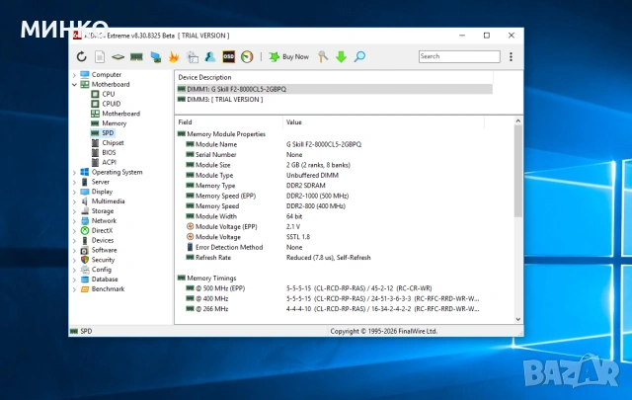The width and height of the screenshot is (632, 400).
Task: Select CPU in the tree
Action: click(x=108, y=94)
